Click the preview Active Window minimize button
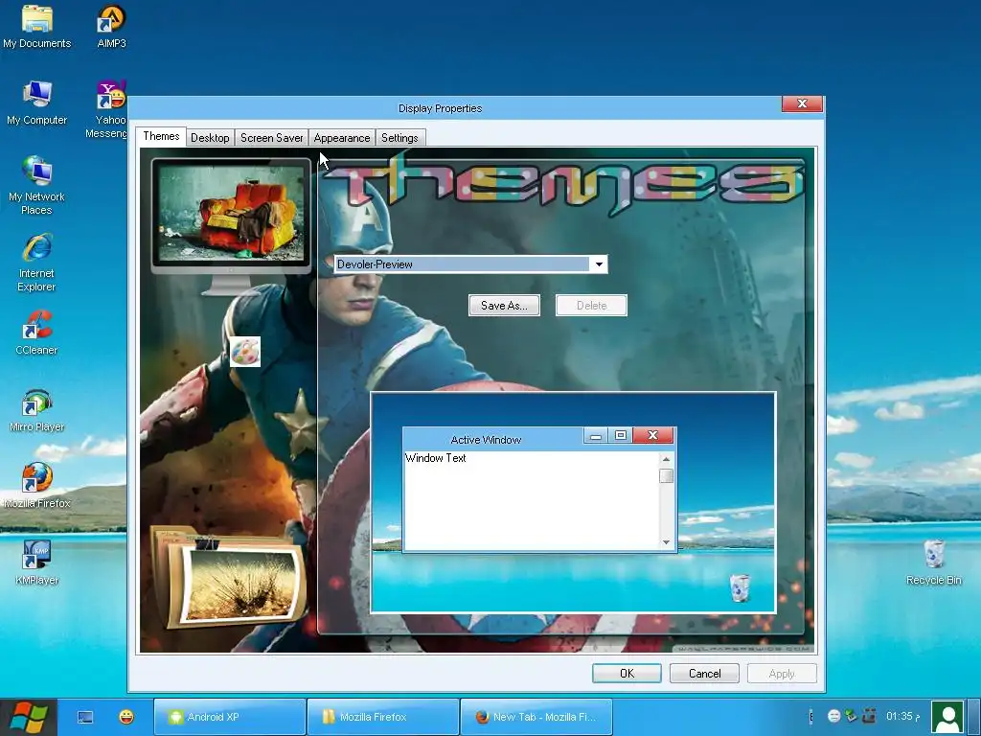 coord(596,436)
